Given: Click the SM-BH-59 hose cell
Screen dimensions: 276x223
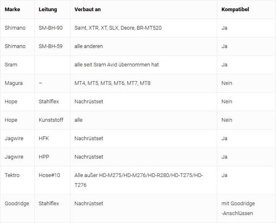Looking at the screenshot, I should point(51,46).
